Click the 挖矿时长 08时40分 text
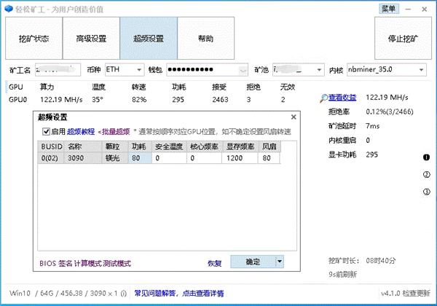Image resolution: width=437 pixels, height=306 pixels. pos(362,261)
